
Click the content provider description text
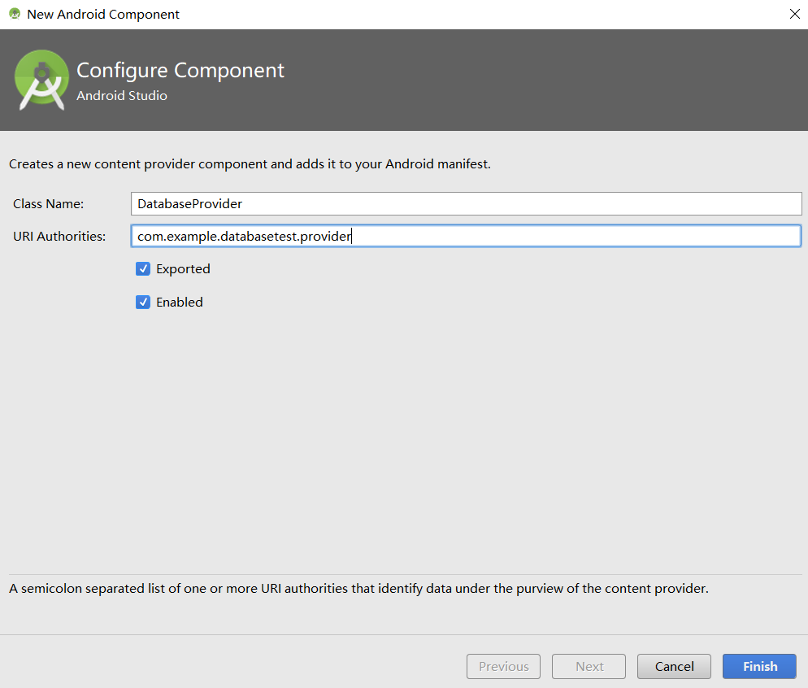coord(250,164)
